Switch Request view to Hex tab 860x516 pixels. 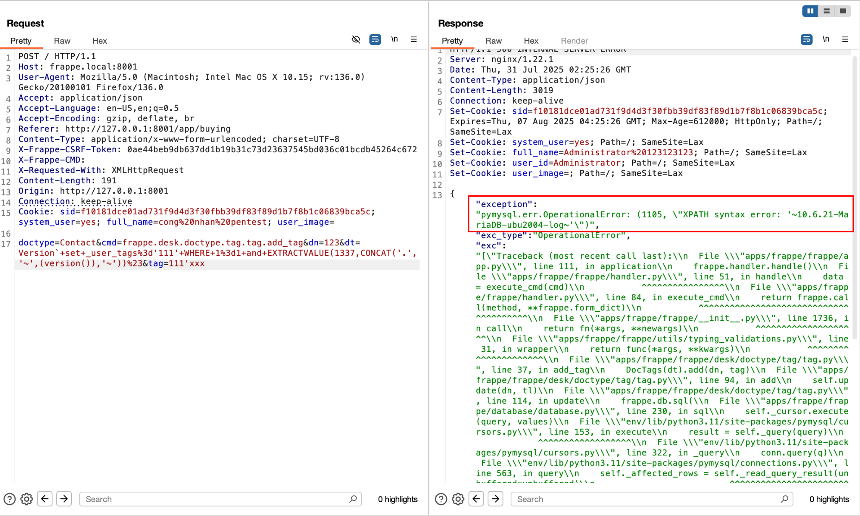[100, 41]
